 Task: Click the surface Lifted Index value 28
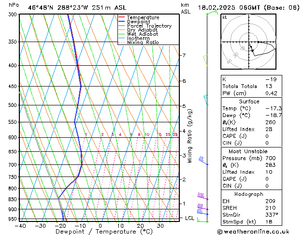pos(269,129)
